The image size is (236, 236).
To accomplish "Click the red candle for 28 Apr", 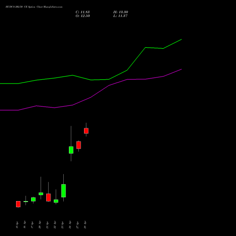I will 86,131.
